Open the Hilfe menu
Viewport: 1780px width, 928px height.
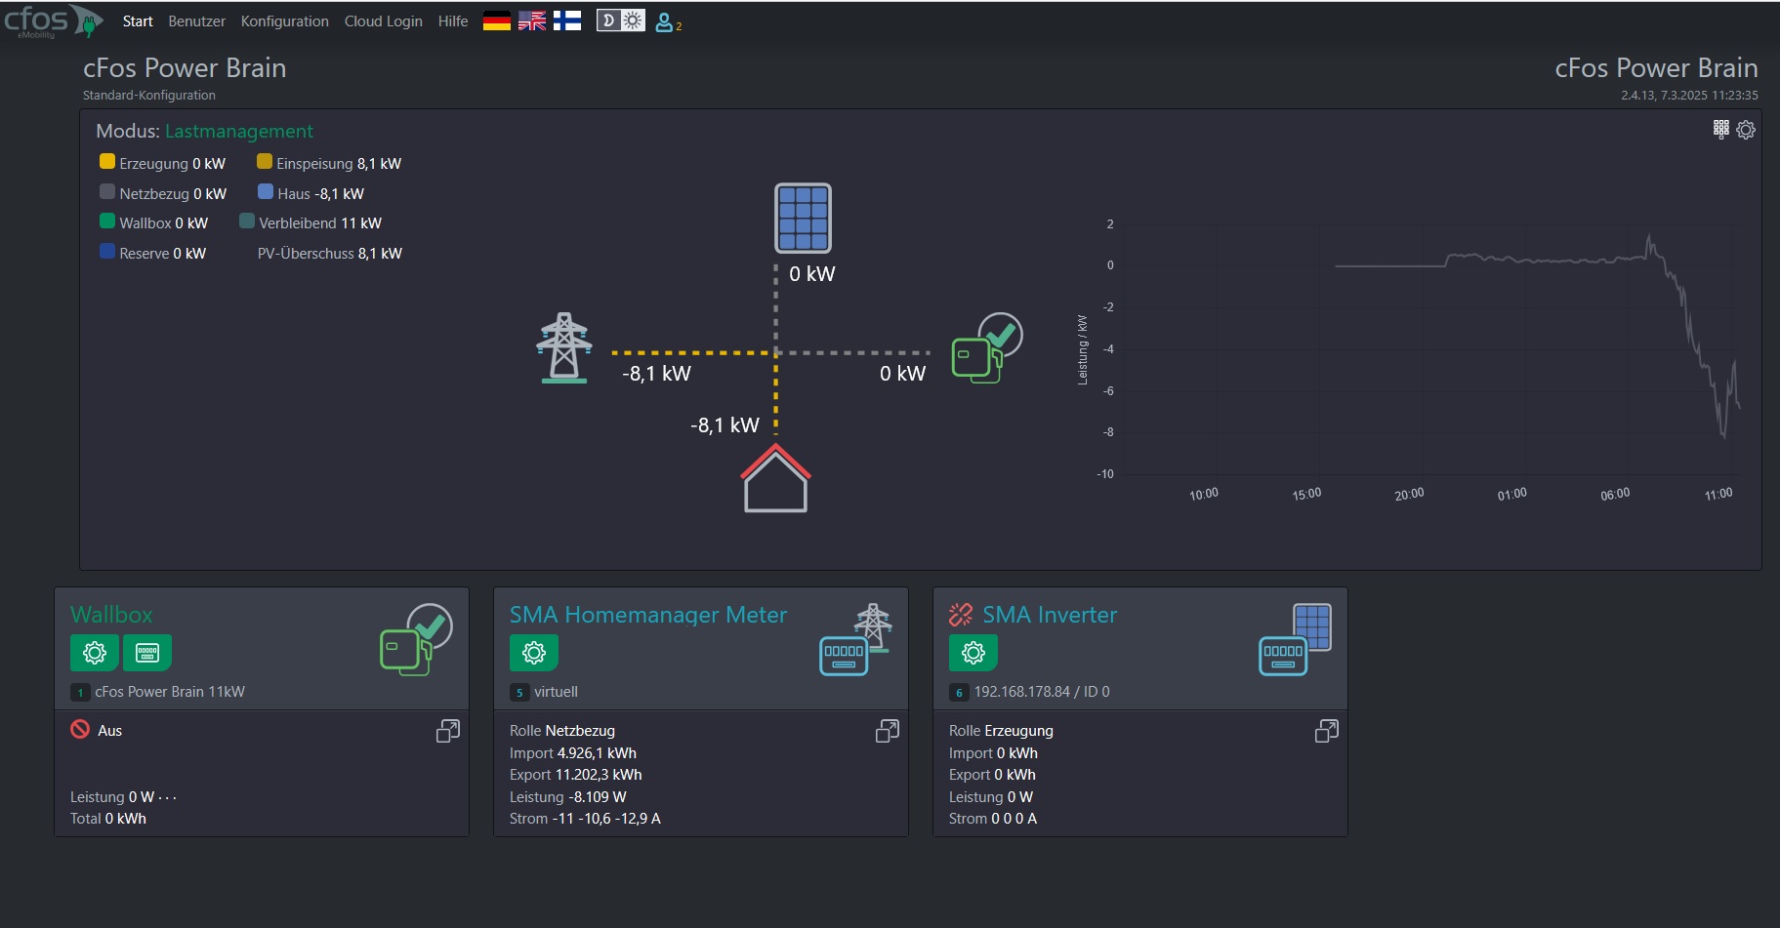coord(453,21)
